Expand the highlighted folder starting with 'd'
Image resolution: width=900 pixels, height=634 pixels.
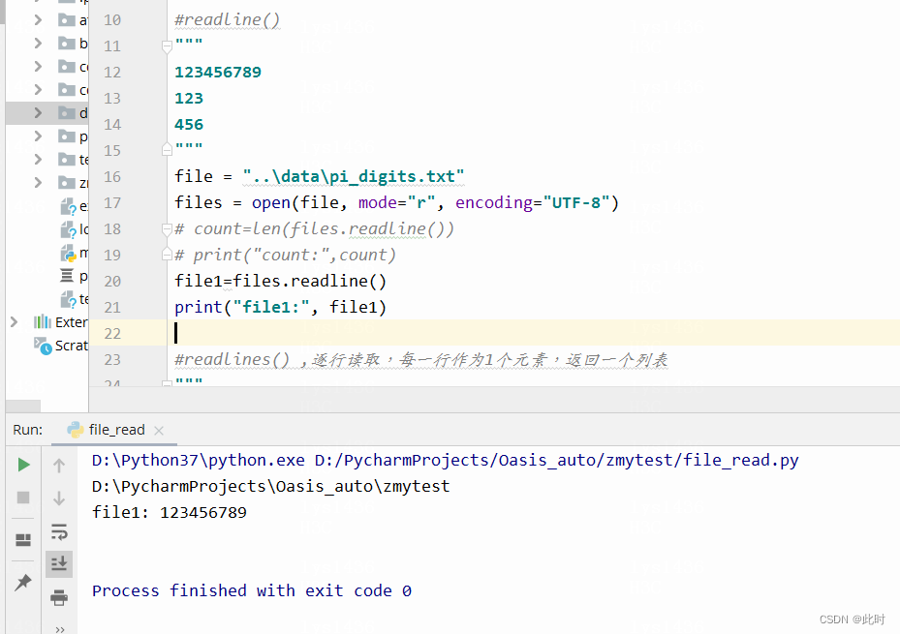click(x=38, y=113)
